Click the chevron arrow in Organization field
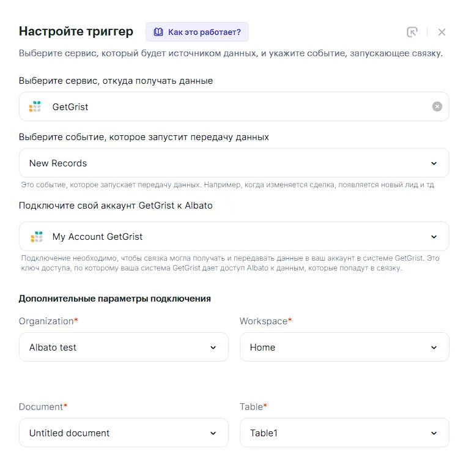 [x=213, y=348]
